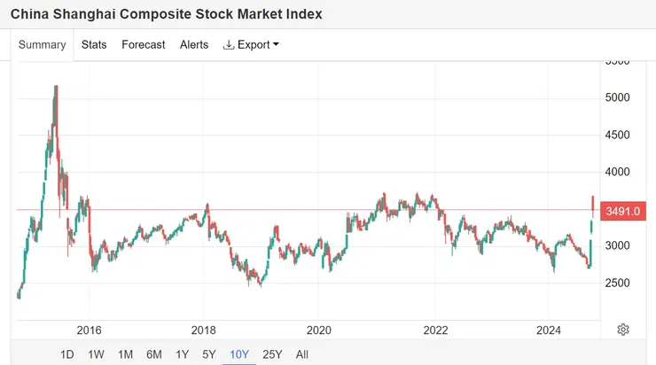Select the 25Y time range
Viewport: 656px width, 365px height.
coord(272,354)
